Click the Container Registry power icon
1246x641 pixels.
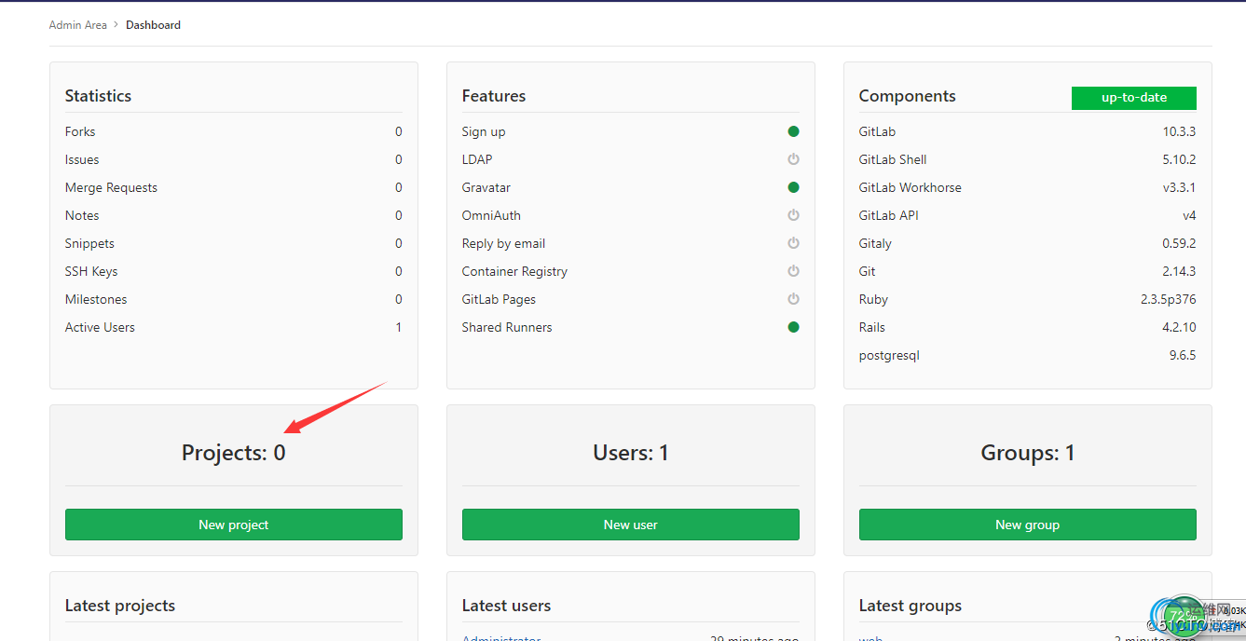pos(793,271)
